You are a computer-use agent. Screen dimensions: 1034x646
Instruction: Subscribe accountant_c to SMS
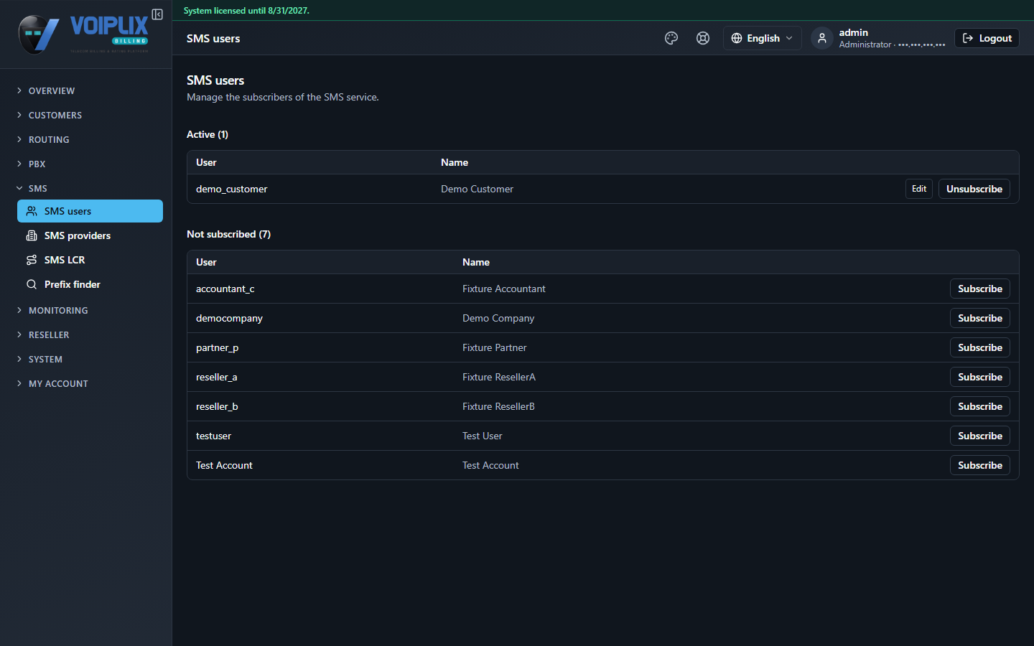tap(980, 289)
